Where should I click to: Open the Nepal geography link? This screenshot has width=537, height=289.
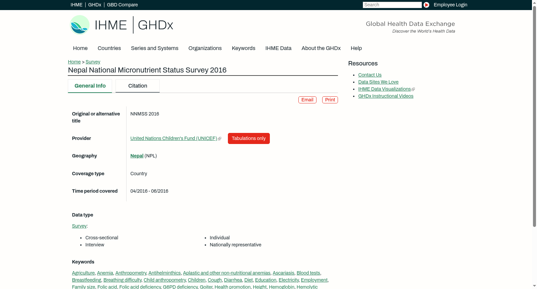click(x=137, y=156)
